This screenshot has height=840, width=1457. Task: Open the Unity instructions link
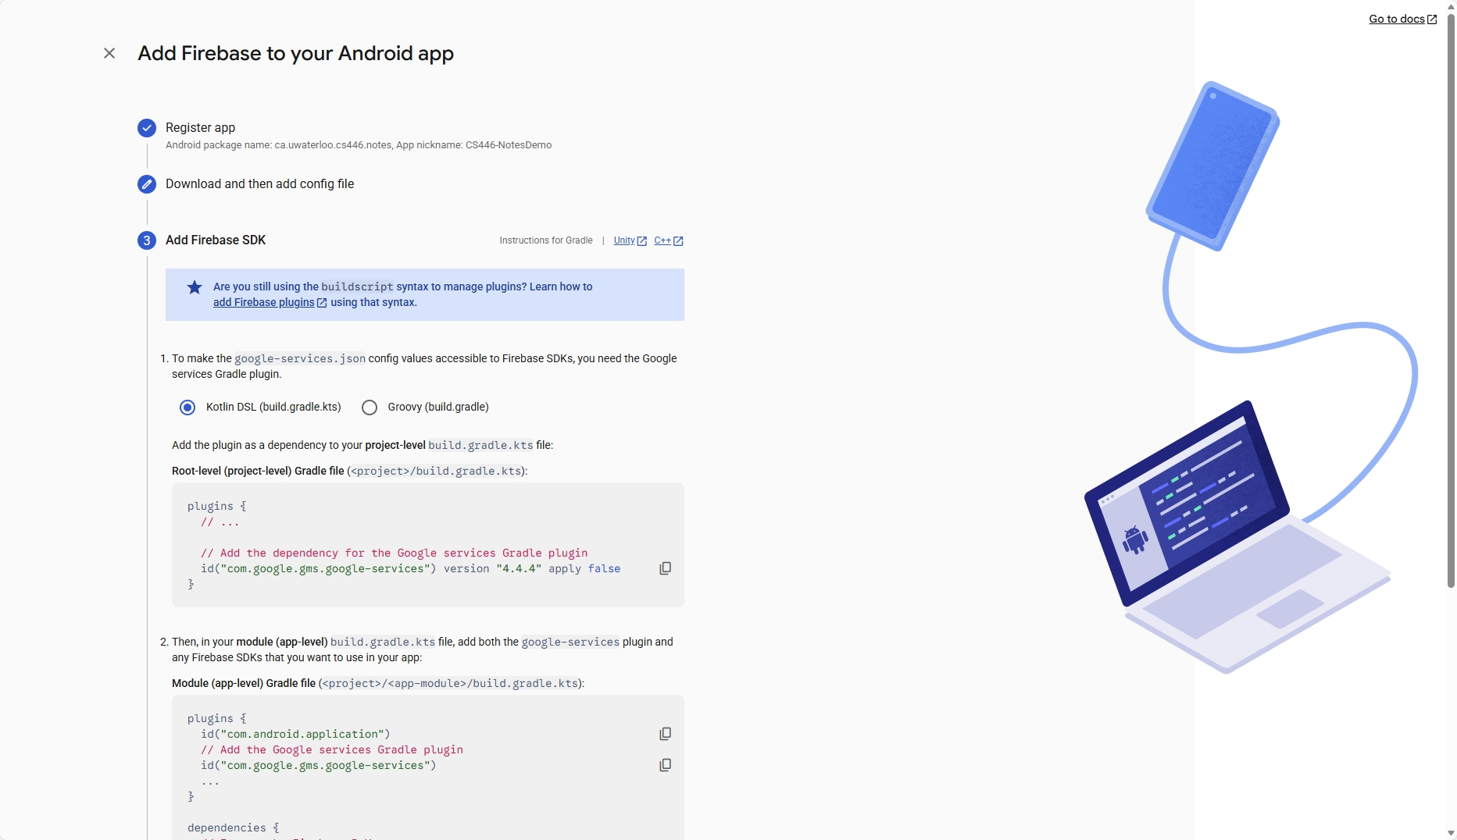point(624,240)
